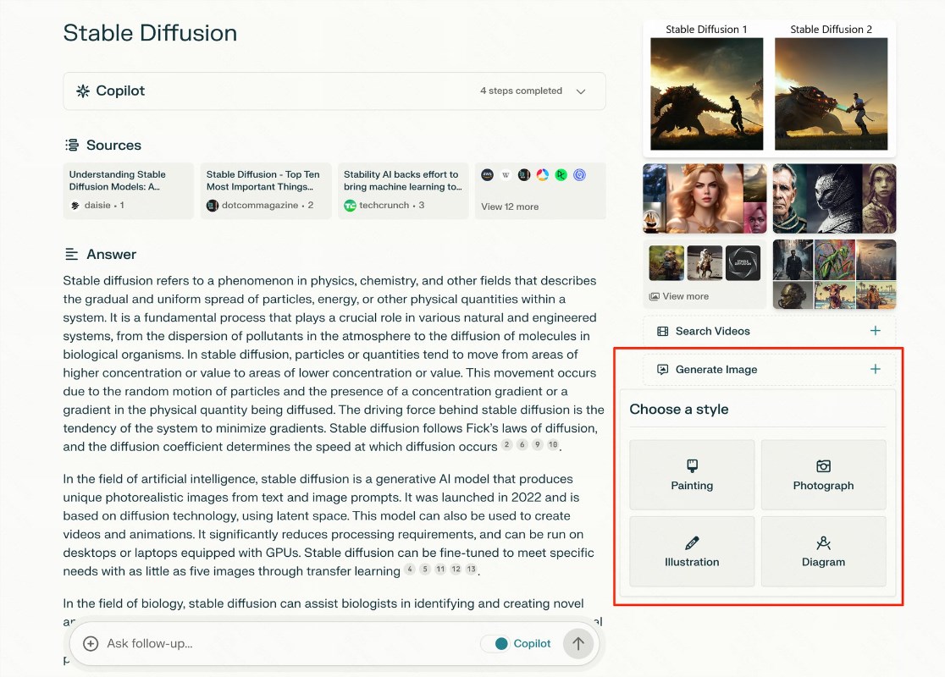Toggle the Copilot switch off
Screen dimensions: 945x677
pyautogui.click(x=495, y=643)
